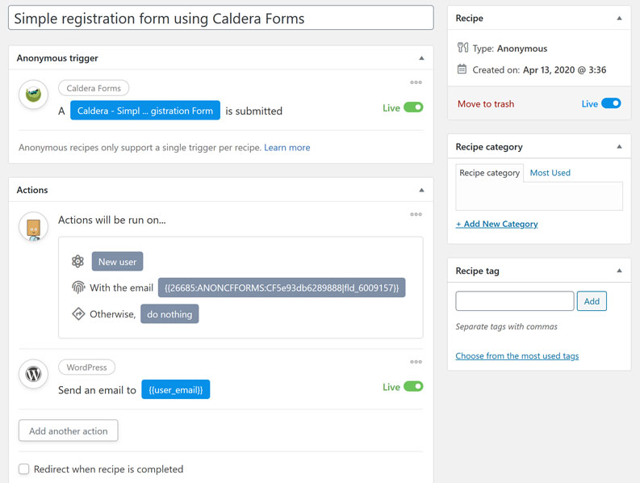Toggle the Send an email action Live switch
640x483 pixels.
pos(413,387)
